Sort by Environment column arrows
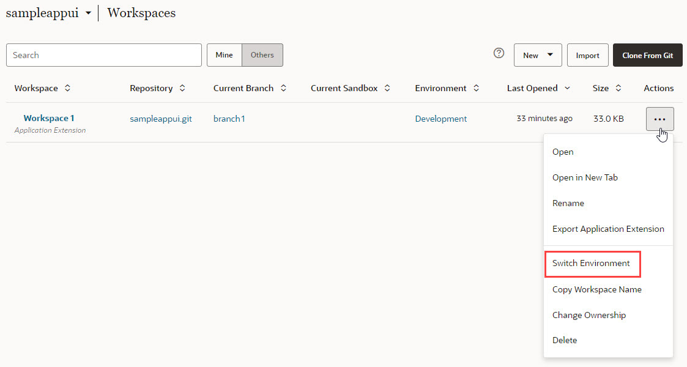Image resolution: width=687 pixels, height=367 pixels. 477,88
